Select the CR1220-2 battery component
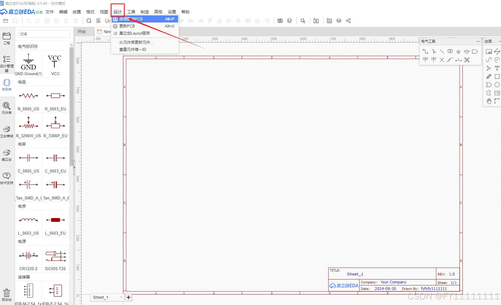The height and width of the screenshot is (305, 501). point(28,259)
